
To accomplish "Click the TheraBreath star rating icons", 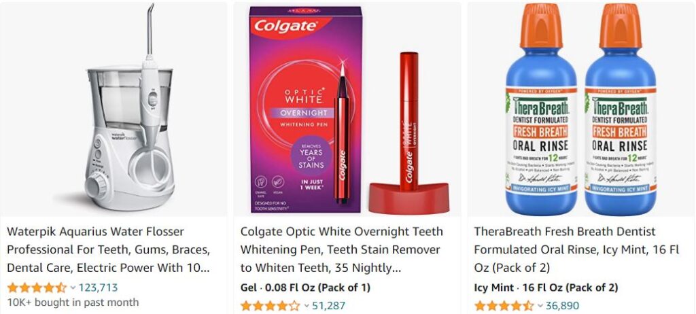I will click(504, 306).
